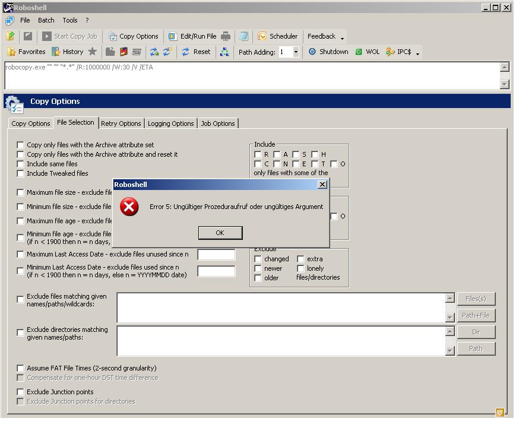Click the sync arrows icon with star
516x434 pixels.
[167, 52]
